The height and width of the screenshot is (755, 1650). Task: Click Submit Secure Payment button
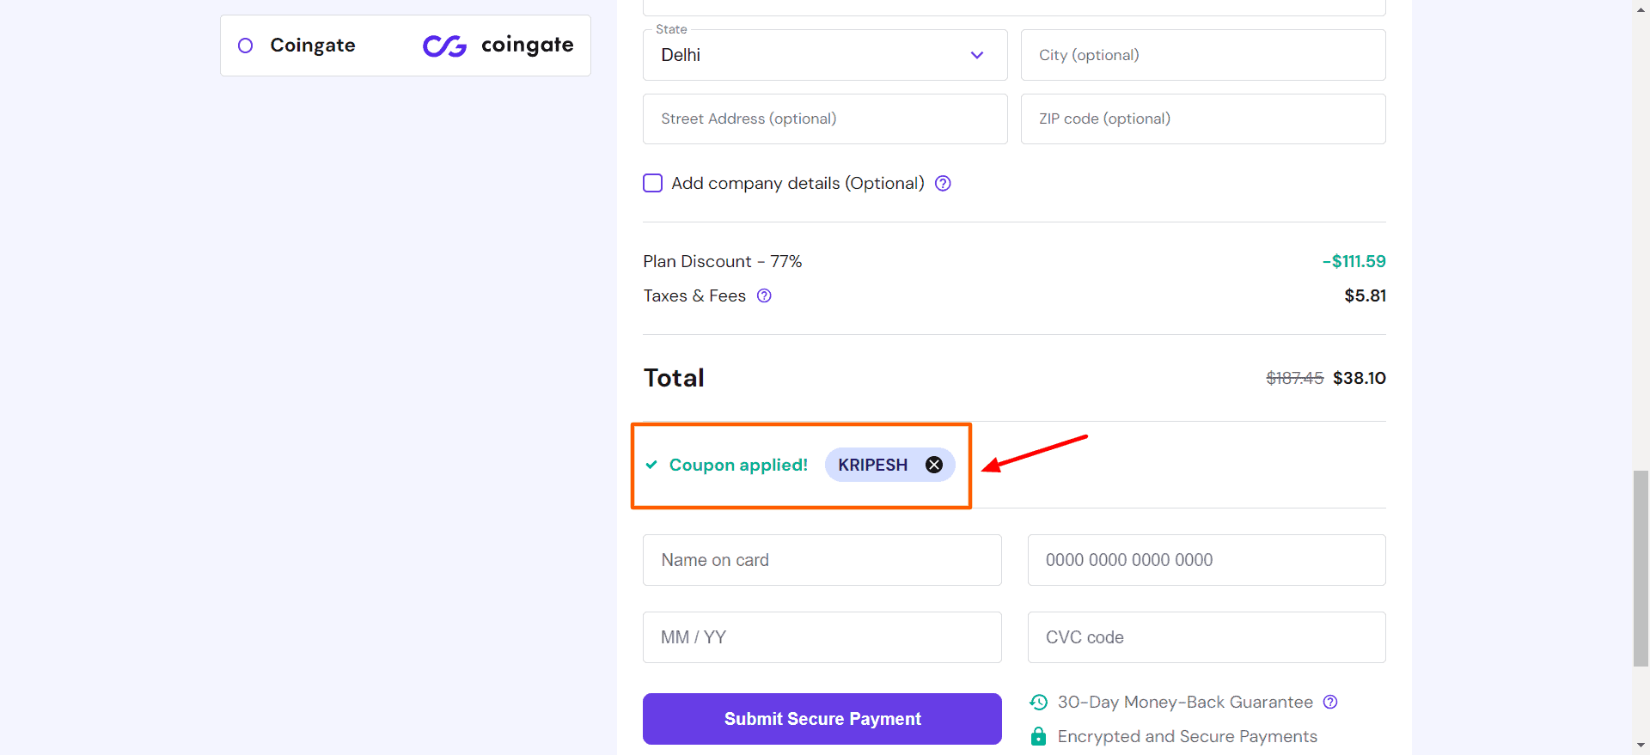[822, 719]
